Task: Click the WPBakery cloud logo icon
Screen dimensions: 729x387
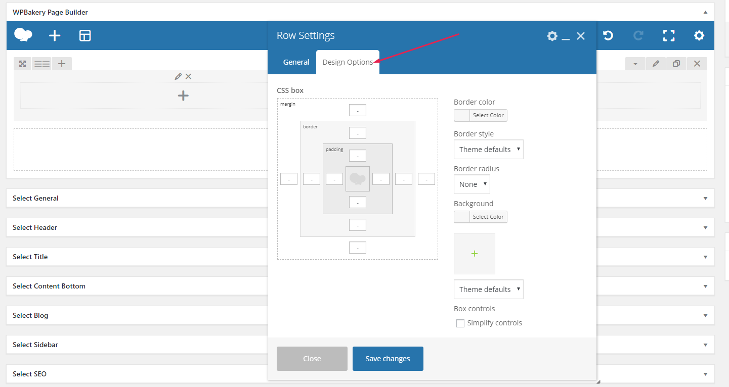Action: click(23, 35)
